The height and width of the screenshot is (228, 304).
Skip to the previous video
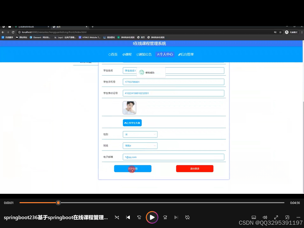point(128,217)
